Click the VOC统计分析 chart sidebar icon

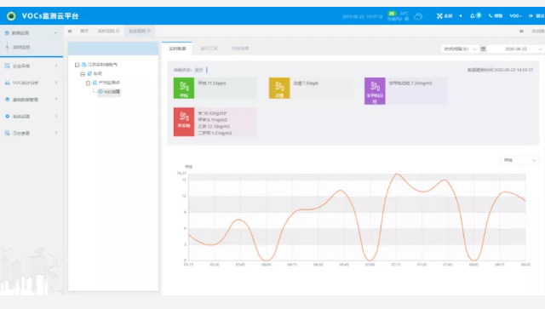click(x=7, y=83)
